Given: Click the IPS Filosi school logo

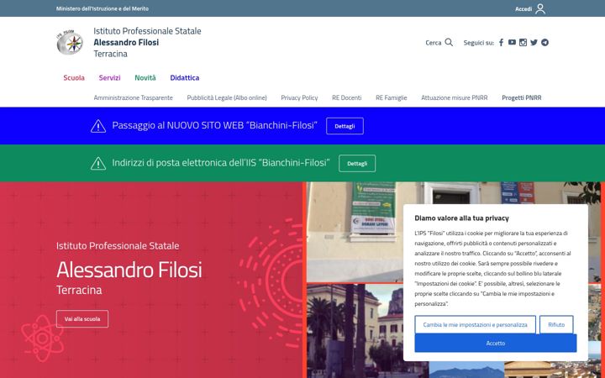Looking at the screenshot, I should [70, 42].
